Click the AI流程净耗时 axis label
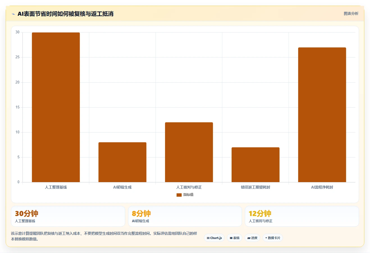The width and height of the screenshot is (370, 253). 322,187
